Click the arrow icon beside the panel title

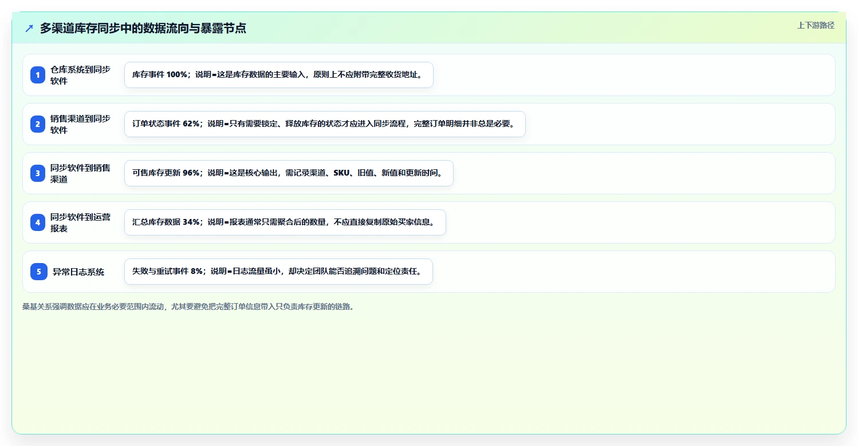point(29,28)
